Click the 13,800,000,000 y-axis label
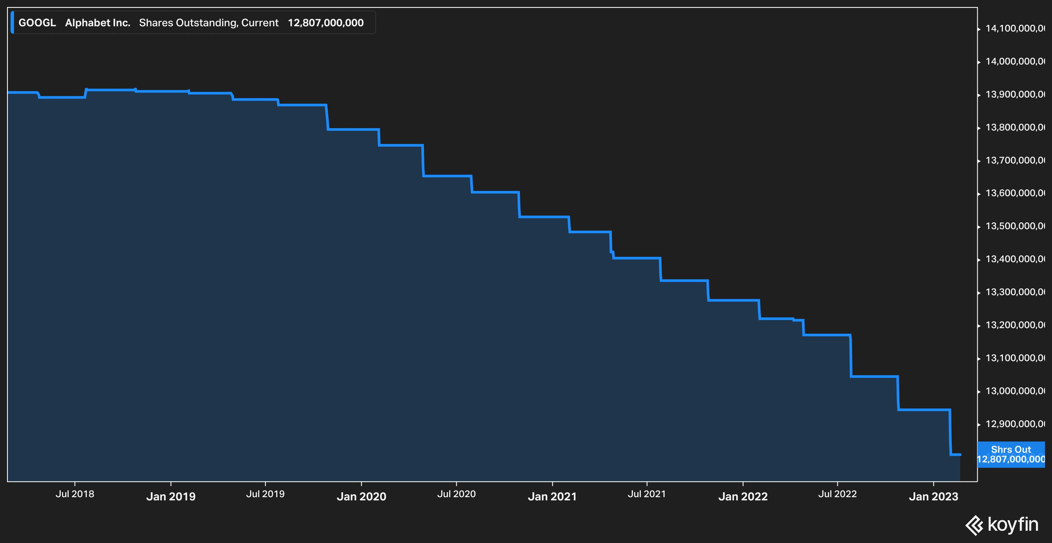Viewport: 1052px width, 543px height. (x=1015, y=128)
